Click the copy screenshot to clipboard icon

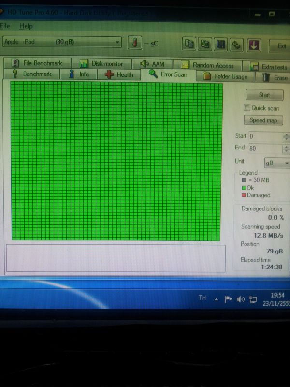(x=205, y=44)
